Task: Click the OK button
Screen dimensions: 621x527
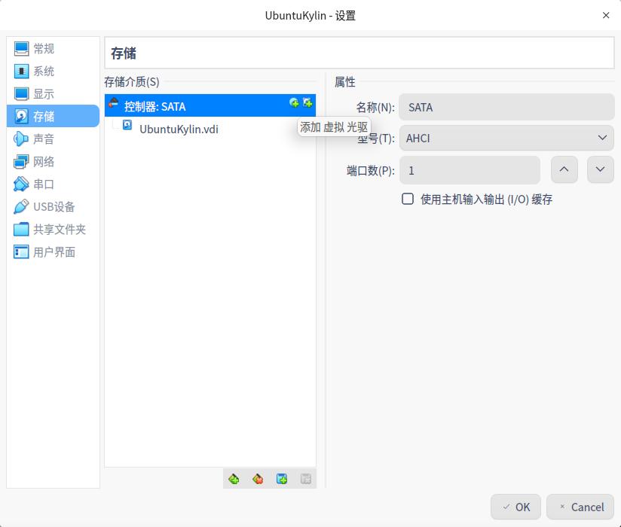Action: 515,507
